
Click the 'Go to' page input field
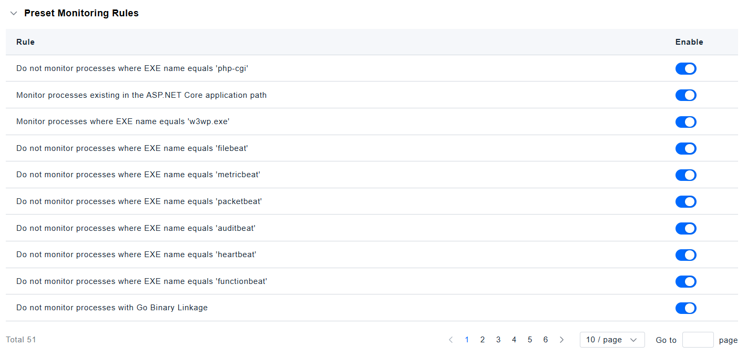(698, 340)
